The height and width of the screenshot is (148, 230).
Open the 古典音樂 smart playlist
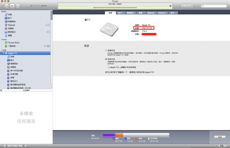coord(13,74)
